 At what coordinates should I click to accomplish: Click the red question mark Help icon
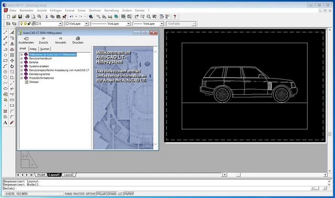175,16
